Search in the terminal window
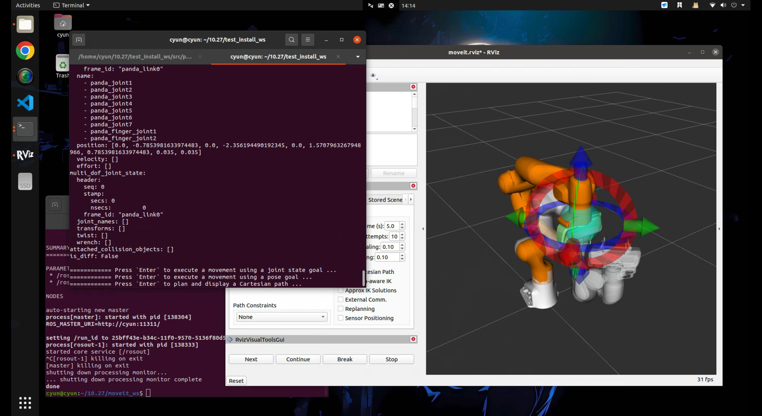762x416 pixels. coord(291,40)
